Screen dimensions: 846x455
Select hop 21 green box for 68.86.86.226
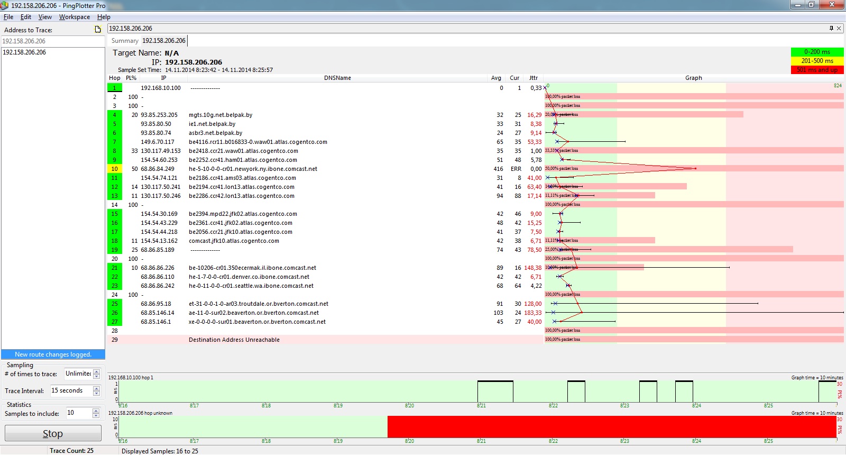[114, 268]
